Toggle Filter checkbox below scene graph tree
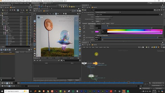165x93 pixels. point(1,47)
